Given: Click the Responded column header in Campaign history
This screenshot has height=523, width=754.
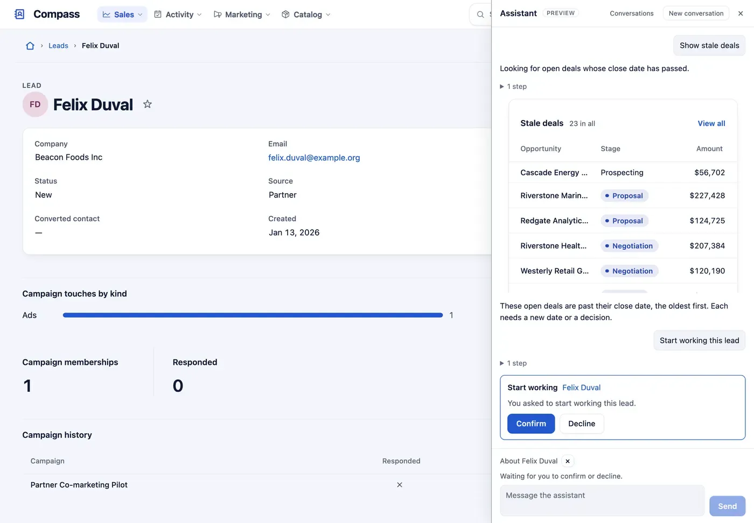Looking at the screenshot, I should tap(401, 461).
